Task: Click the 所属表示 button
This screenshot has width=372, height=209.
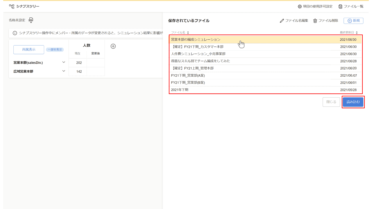Action: (x=29, y=50)
